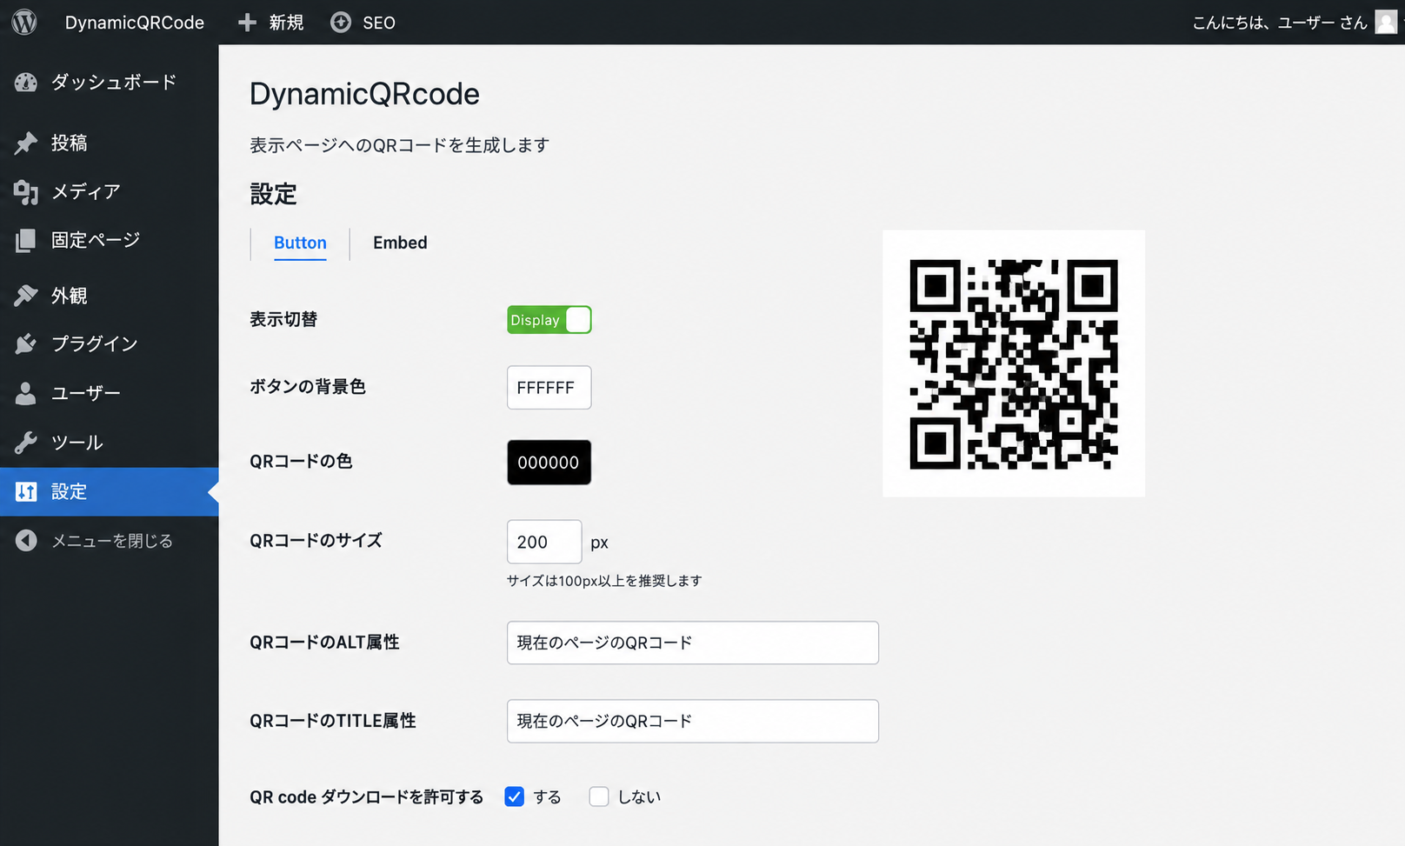Switch to the Button tab
Image resolution: width=1405 pixels, height=846 pixels.
point(300,243)
